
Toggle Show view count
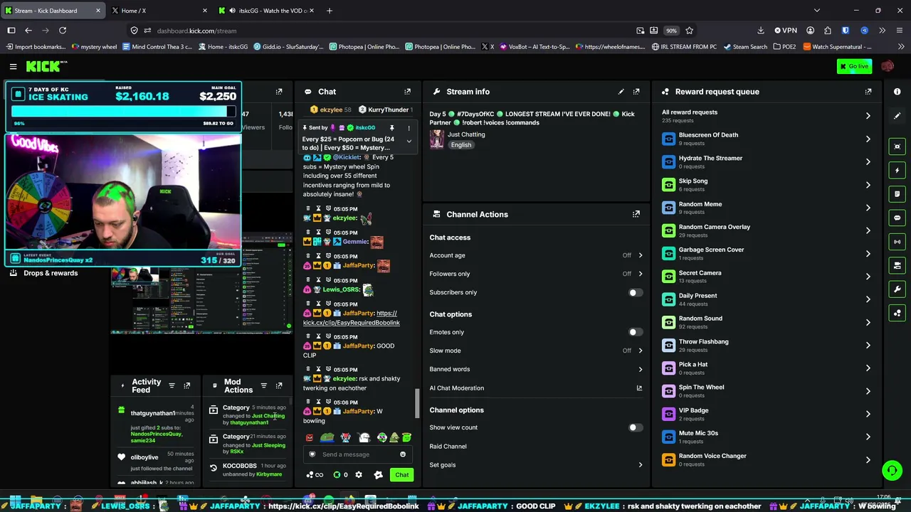click(635, 427)
